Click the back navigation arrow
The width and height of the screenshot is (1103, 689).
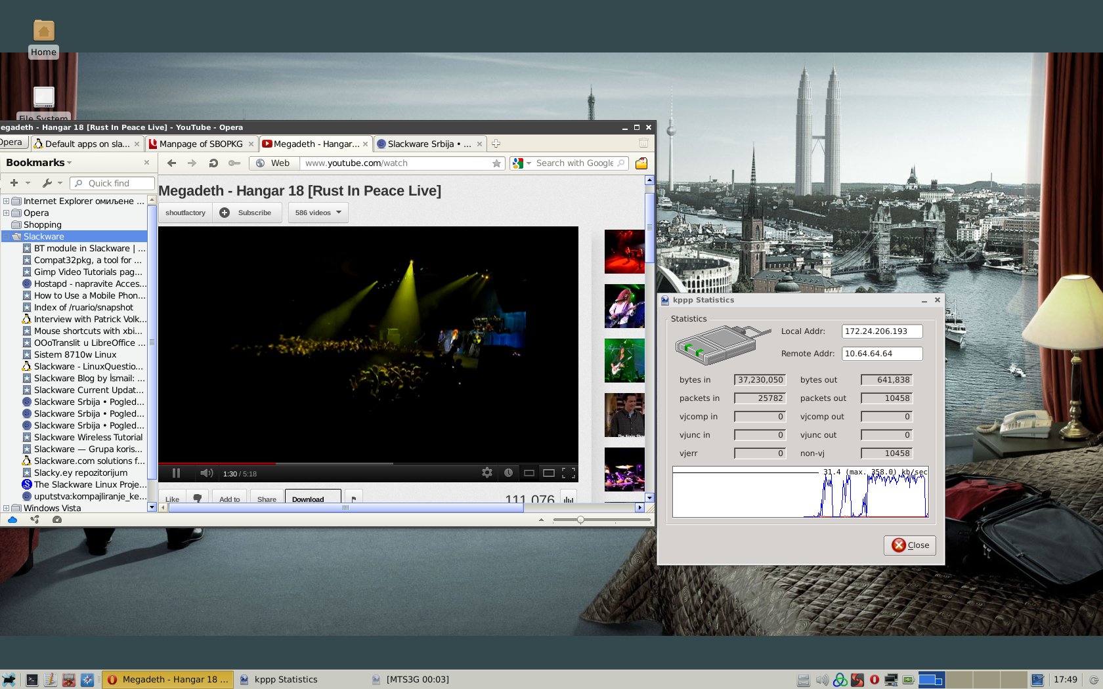[x=171, y=163]
